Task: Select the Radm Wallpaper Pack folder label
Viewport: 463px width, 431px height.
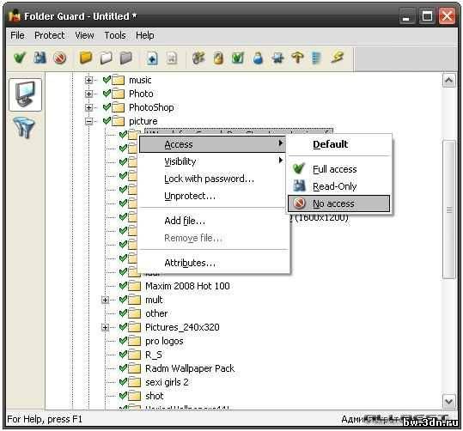Action: (190, 368)
